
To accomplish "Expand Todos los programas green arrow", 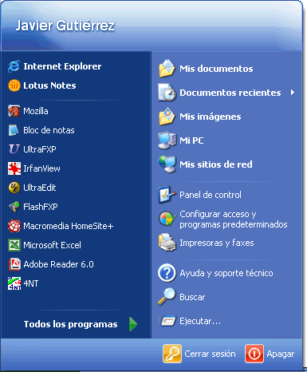I will [x=133, y=324].
